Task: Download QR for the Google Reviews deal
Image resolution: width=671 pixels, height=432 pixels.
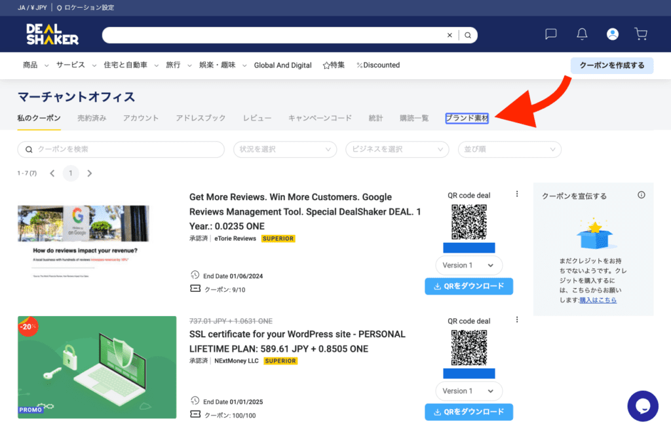Action: pyautogui.click(x=469, y=286)
